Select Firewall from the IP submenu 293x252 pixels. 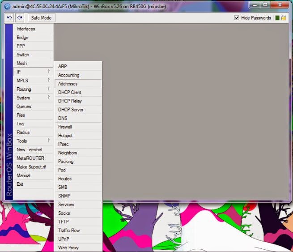78,127
